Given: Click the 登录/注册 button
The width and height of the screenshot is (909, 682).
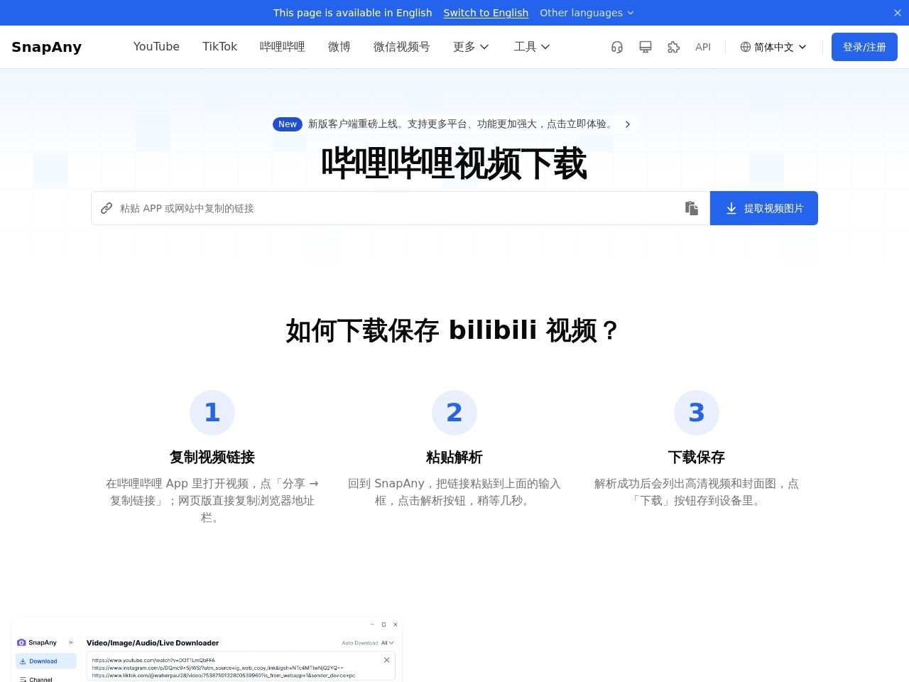Looking at the screenshot, I should pyautogui.click(x=864, y=47).
